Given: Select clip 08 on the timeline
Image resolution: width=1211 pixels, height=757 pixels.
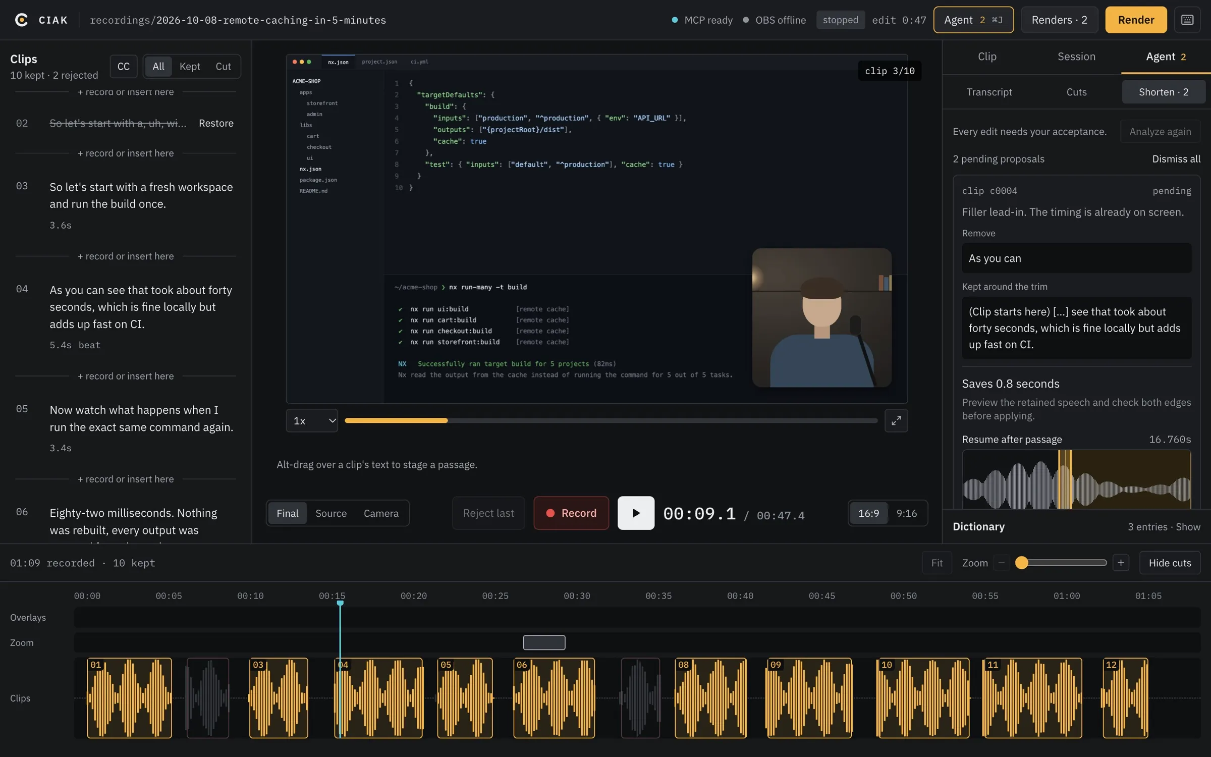Looking at the screenshot, I should (710, 698).
